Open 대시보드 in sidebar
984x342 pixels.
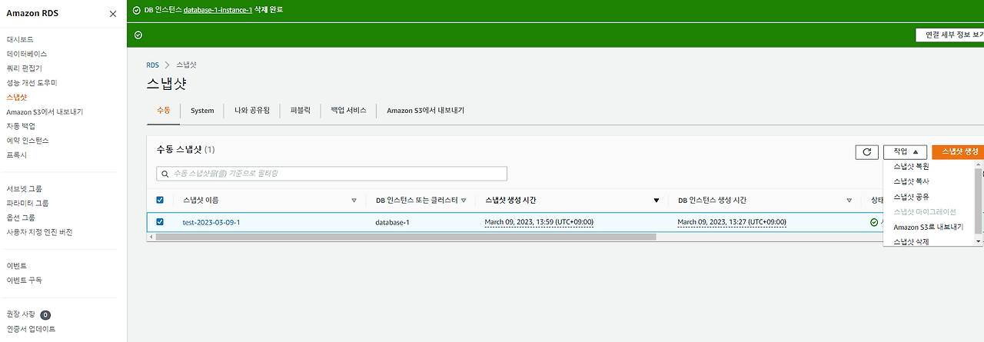tap(20, 39)
